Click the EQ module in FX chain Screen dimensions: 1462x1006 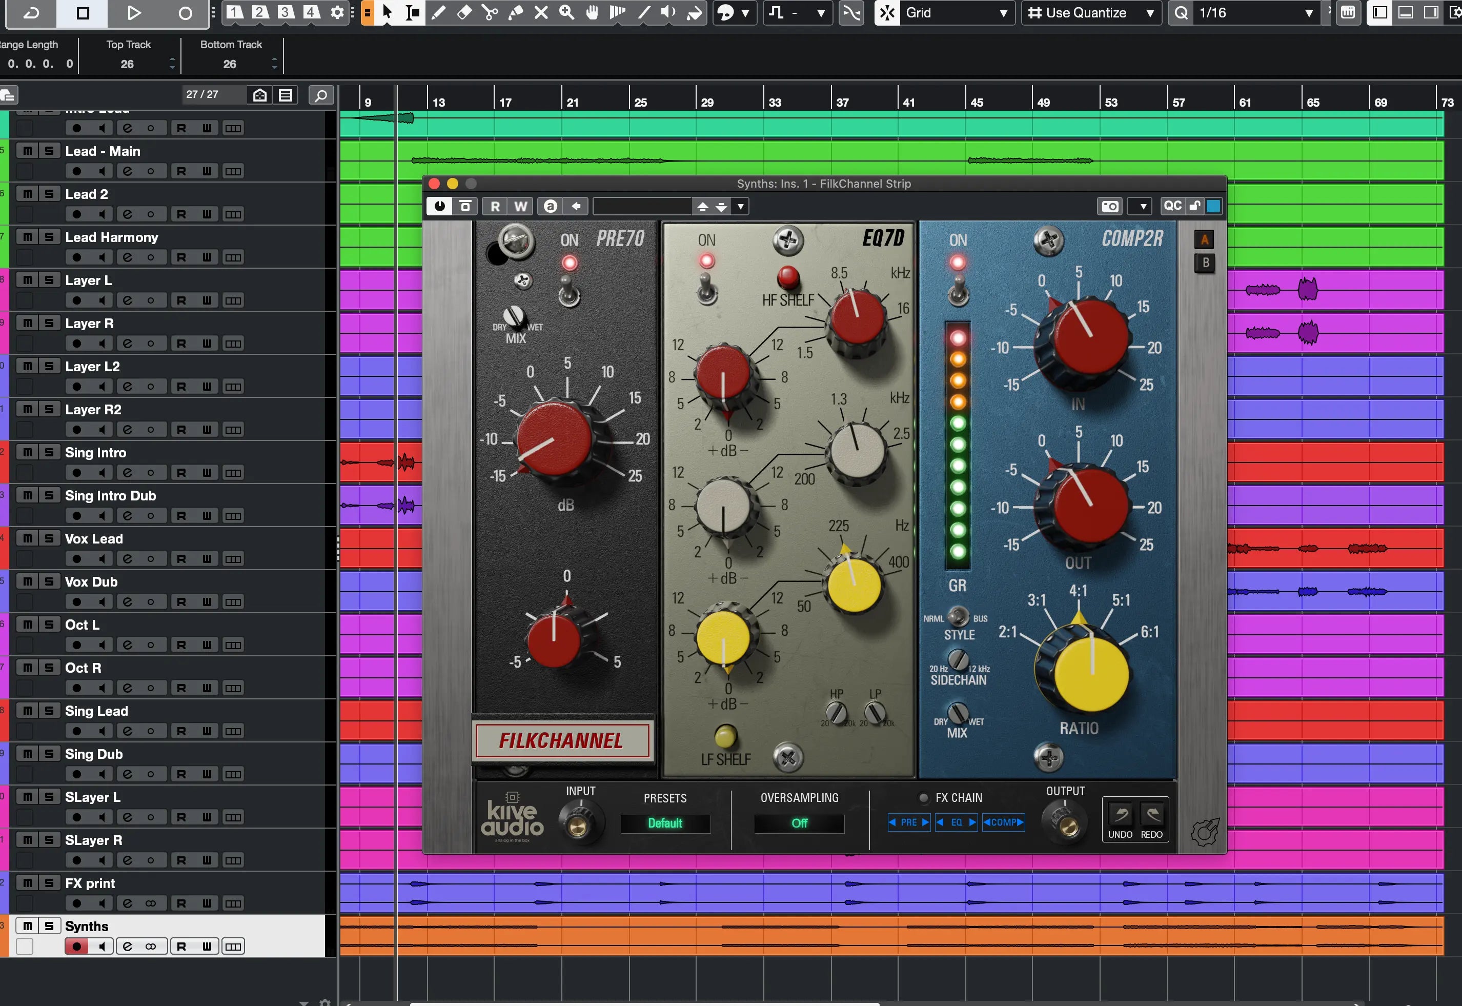[x=956, y=822]
